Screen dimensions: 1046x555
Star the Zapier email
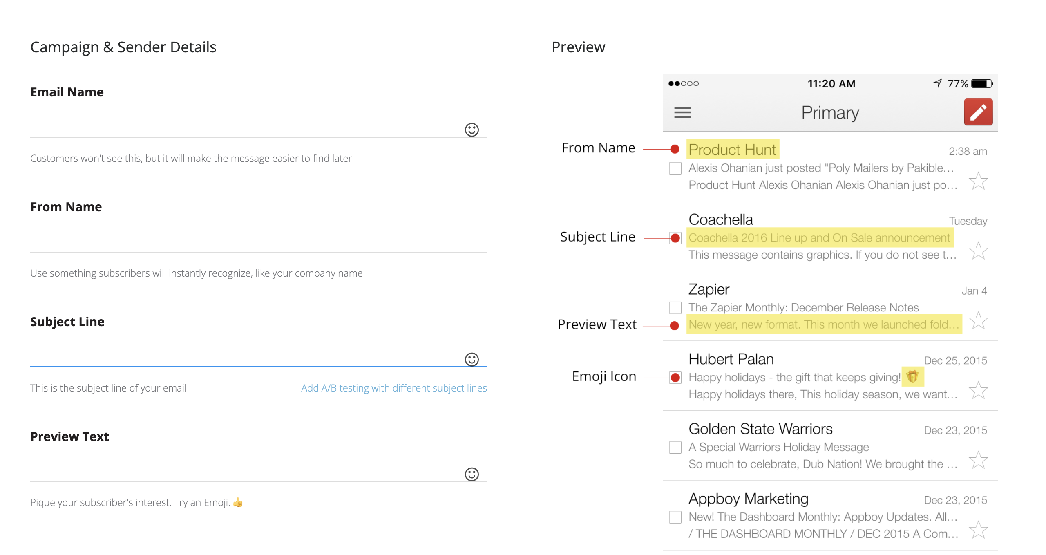point(978,321)
